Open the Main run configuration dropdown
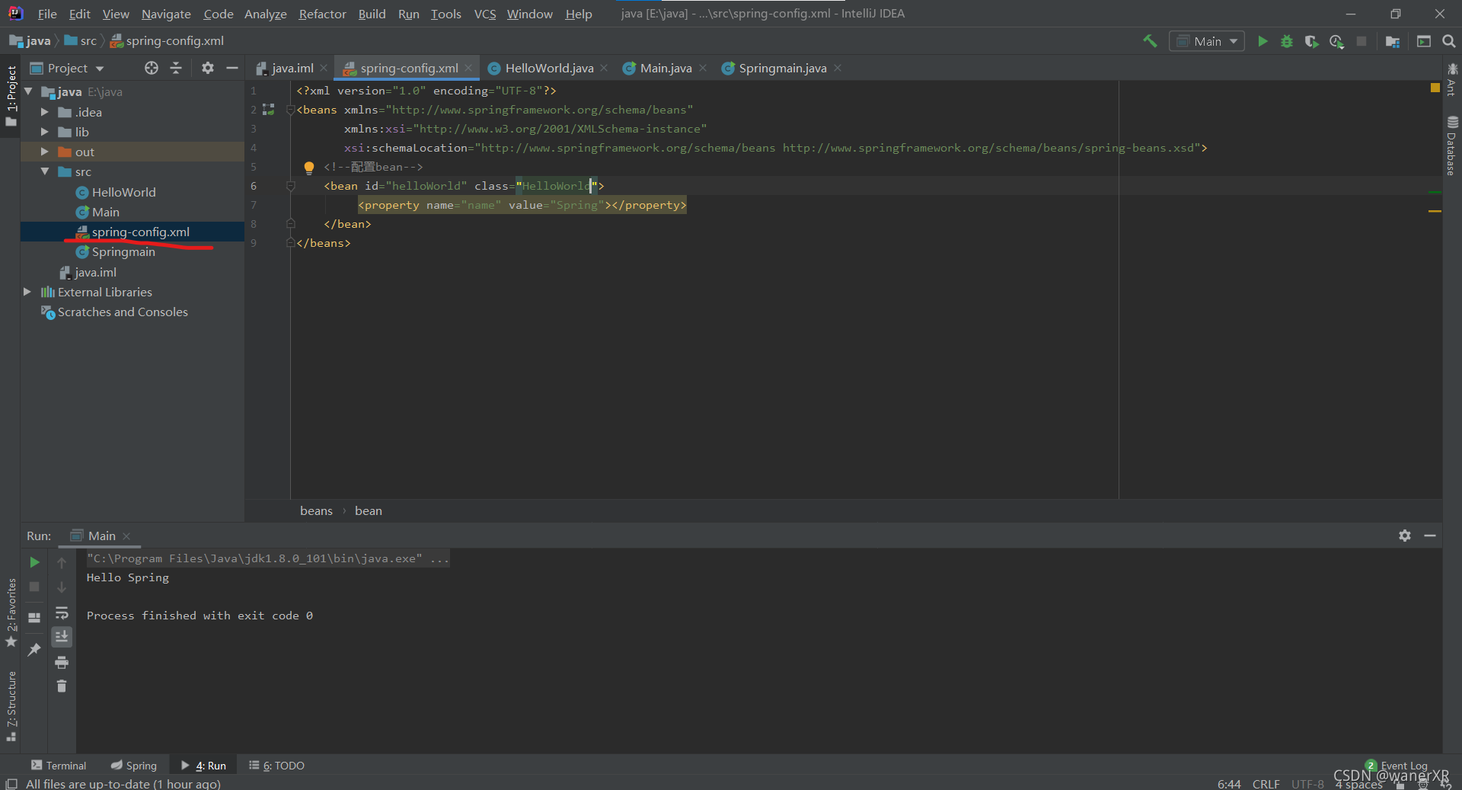The width and height of the screenshot is (1462, 790). tap(1207, 41)
